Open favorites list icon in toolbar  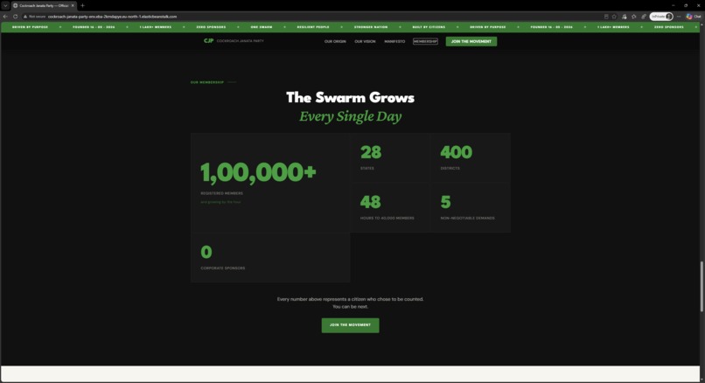(x=634, y=17)
